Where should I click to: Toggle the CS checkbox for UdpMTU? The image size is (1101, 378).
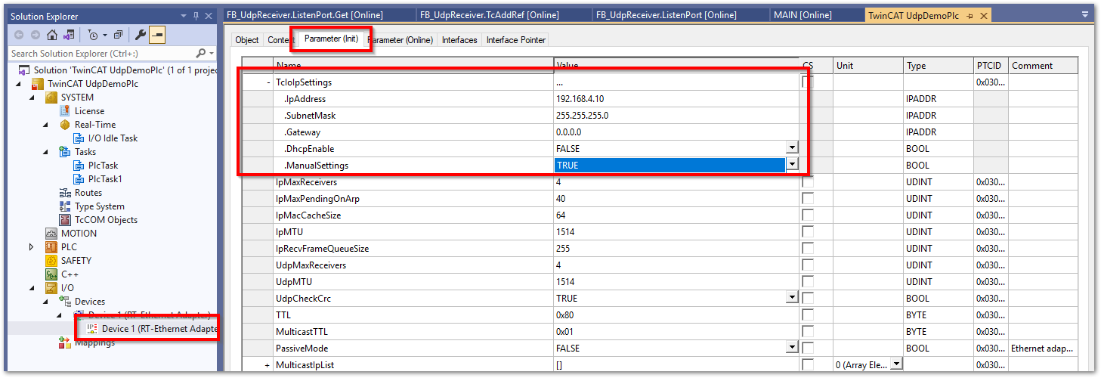(808, 282)
